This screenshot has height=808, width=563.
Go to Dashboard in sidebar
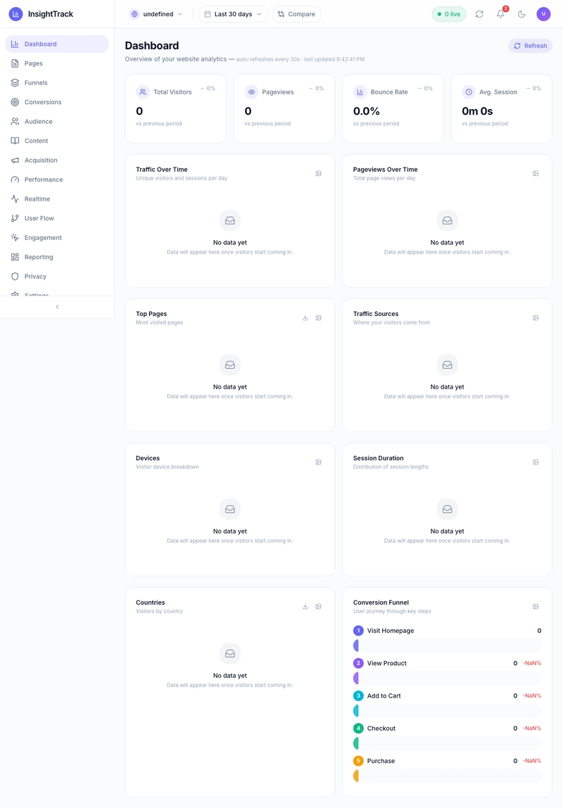coord(57,44)
